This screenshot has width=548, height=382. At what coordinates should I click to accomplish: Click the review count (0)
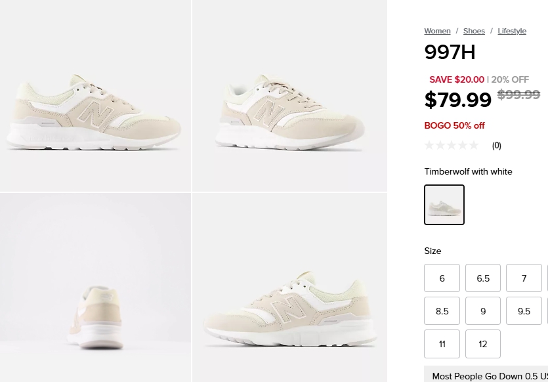(x=497, y=146)
